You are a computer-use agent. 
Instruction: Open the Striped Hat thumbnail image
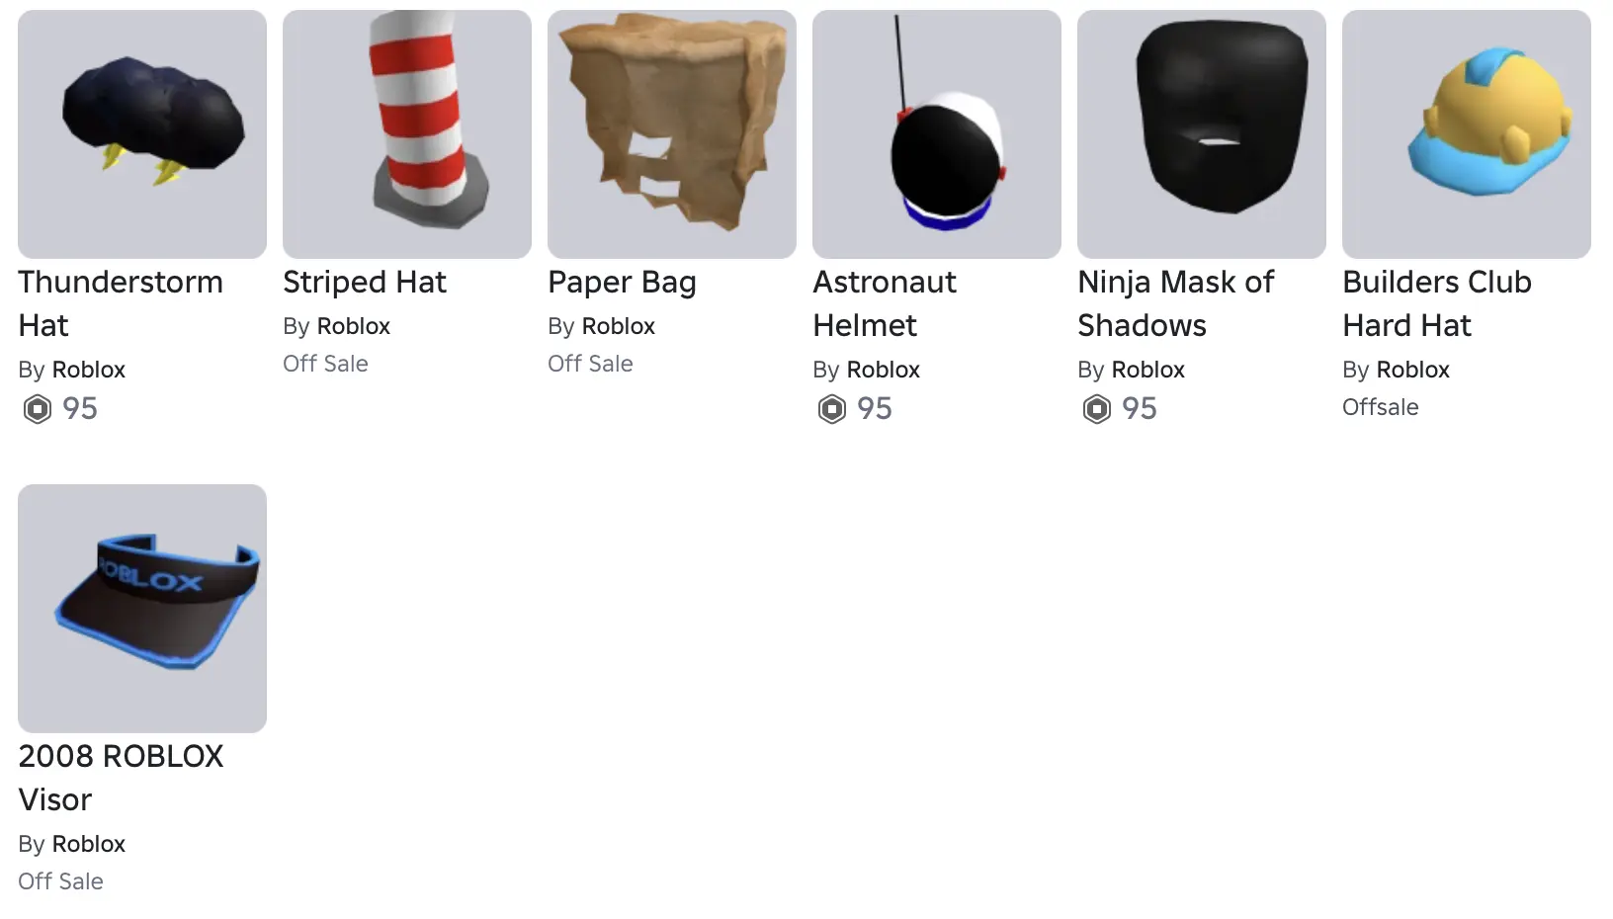click(407, 134)
